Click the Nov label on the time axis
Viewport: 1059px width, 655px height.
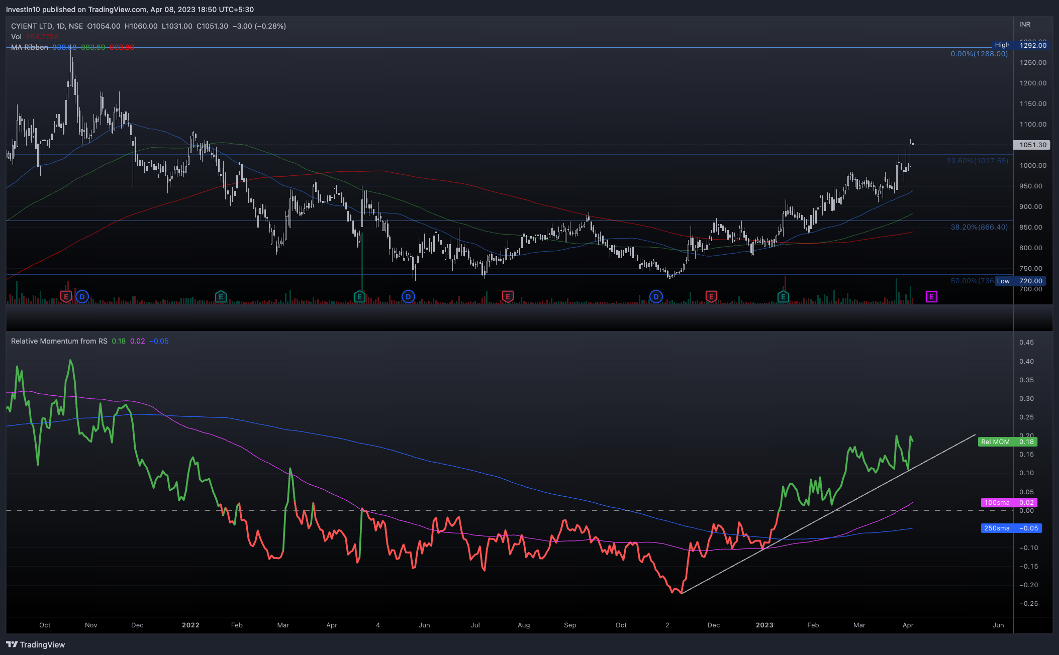pos(91,625)
